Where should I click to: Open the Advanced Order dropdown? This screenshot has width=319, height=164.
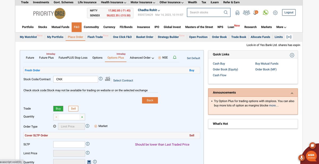click(142, 58)
